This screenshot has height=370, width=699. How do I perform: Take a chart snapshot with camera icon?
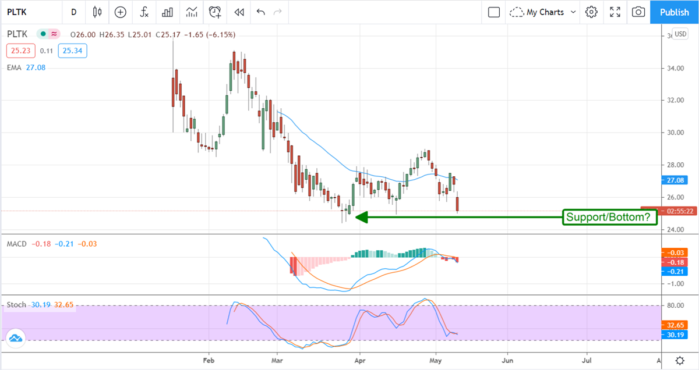[x=638, y=12]
